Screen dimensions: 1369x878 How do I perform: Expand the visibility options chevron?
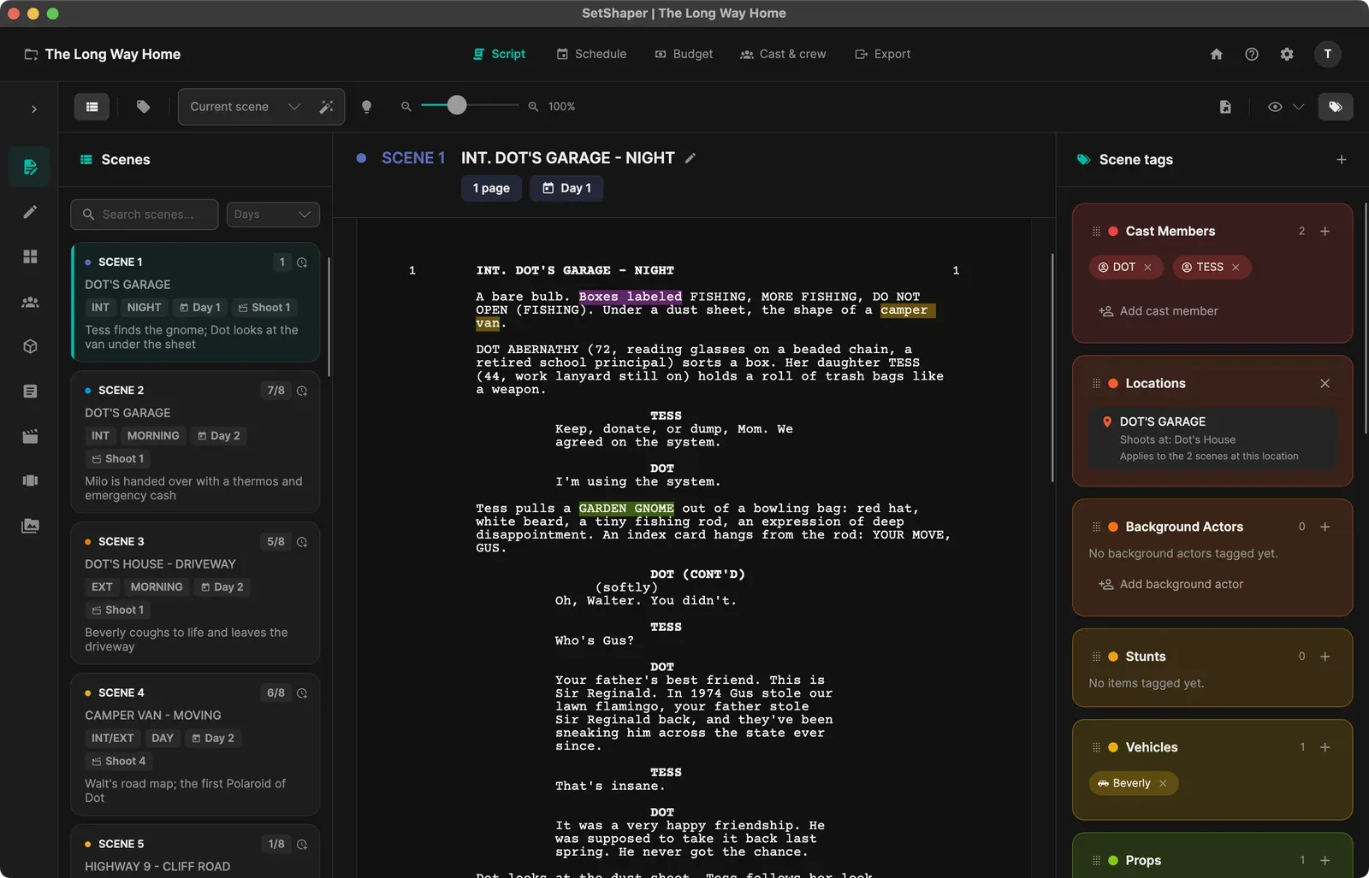pyautogui.click(x=1298, y=107)
